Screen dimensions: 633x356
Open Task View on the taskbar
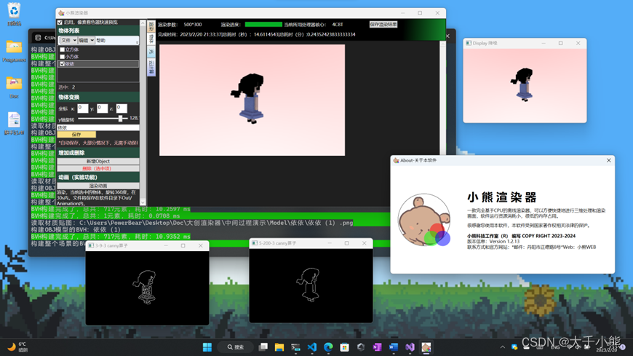tap(263, 347)
